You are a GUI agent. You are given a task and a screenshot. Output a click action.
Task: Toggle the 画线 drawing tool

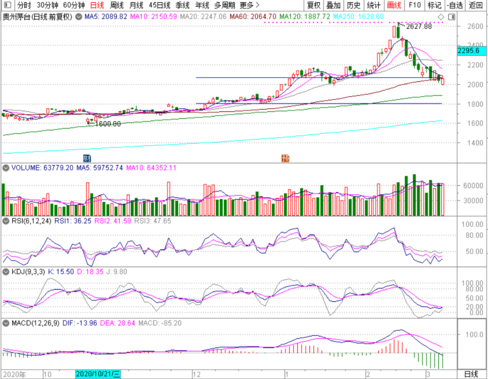click(394, 5)
